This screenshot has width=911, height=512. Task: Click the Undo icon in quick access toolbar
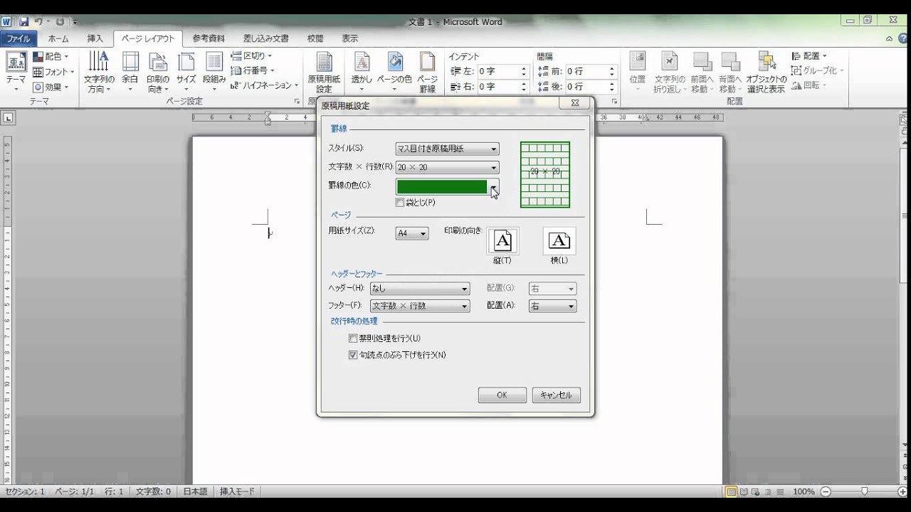(x=39, y=22)
